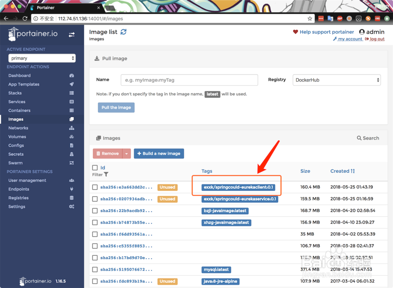This screenshot has height=288, width=393.
Task: Click the red heart support icon
Action: (x=296, y=32)
